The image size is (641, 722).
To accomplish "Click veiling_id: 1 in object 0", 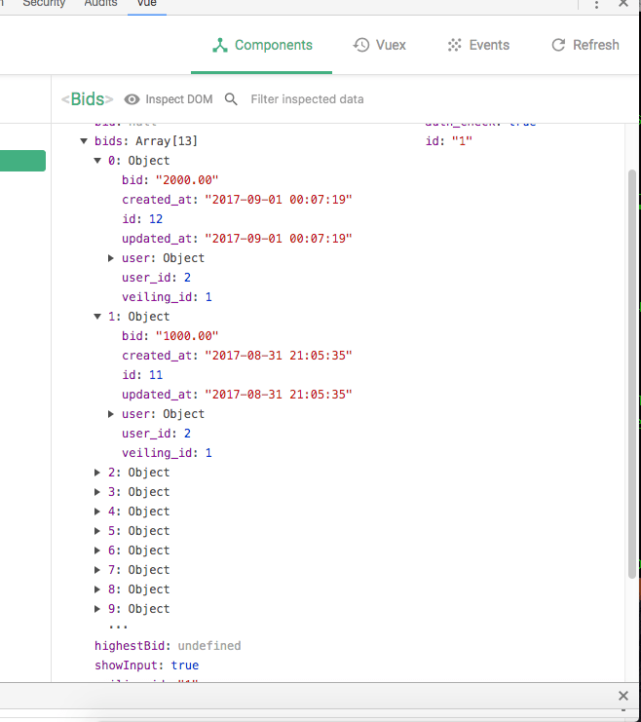I will pos(167,297).
